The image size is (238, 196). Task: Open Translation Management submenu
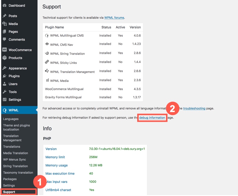(x=12, y=138)
